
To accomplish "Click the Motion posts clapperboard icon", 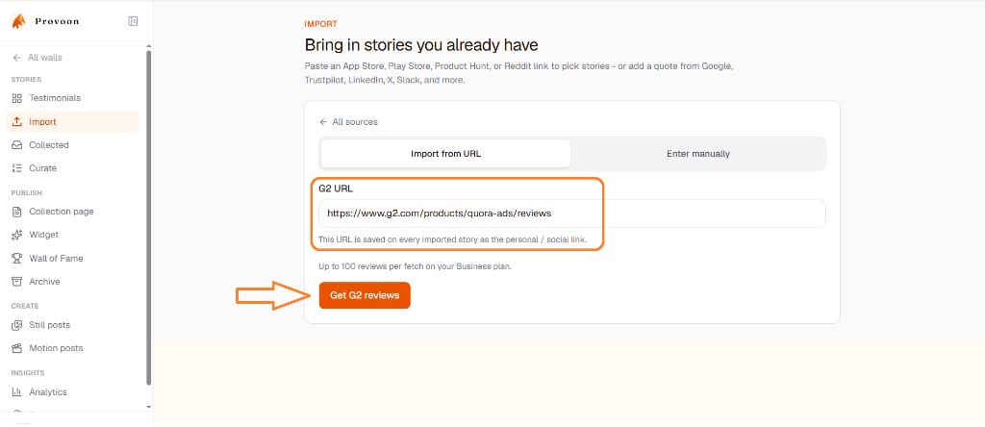I will 17,348.
